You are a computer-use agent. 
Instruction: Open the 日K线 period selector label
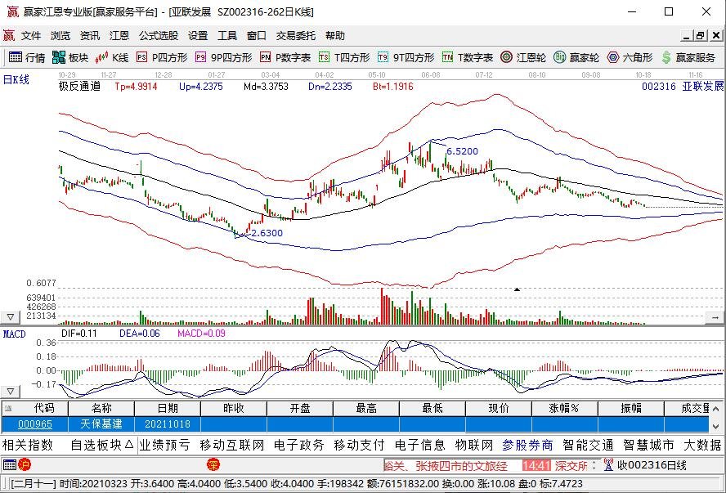16,79
